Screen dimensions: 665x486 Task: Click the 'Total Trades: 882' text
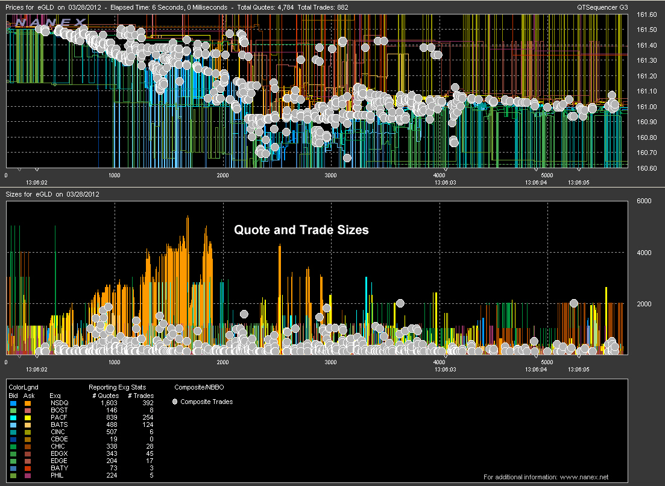coord(323,7)
